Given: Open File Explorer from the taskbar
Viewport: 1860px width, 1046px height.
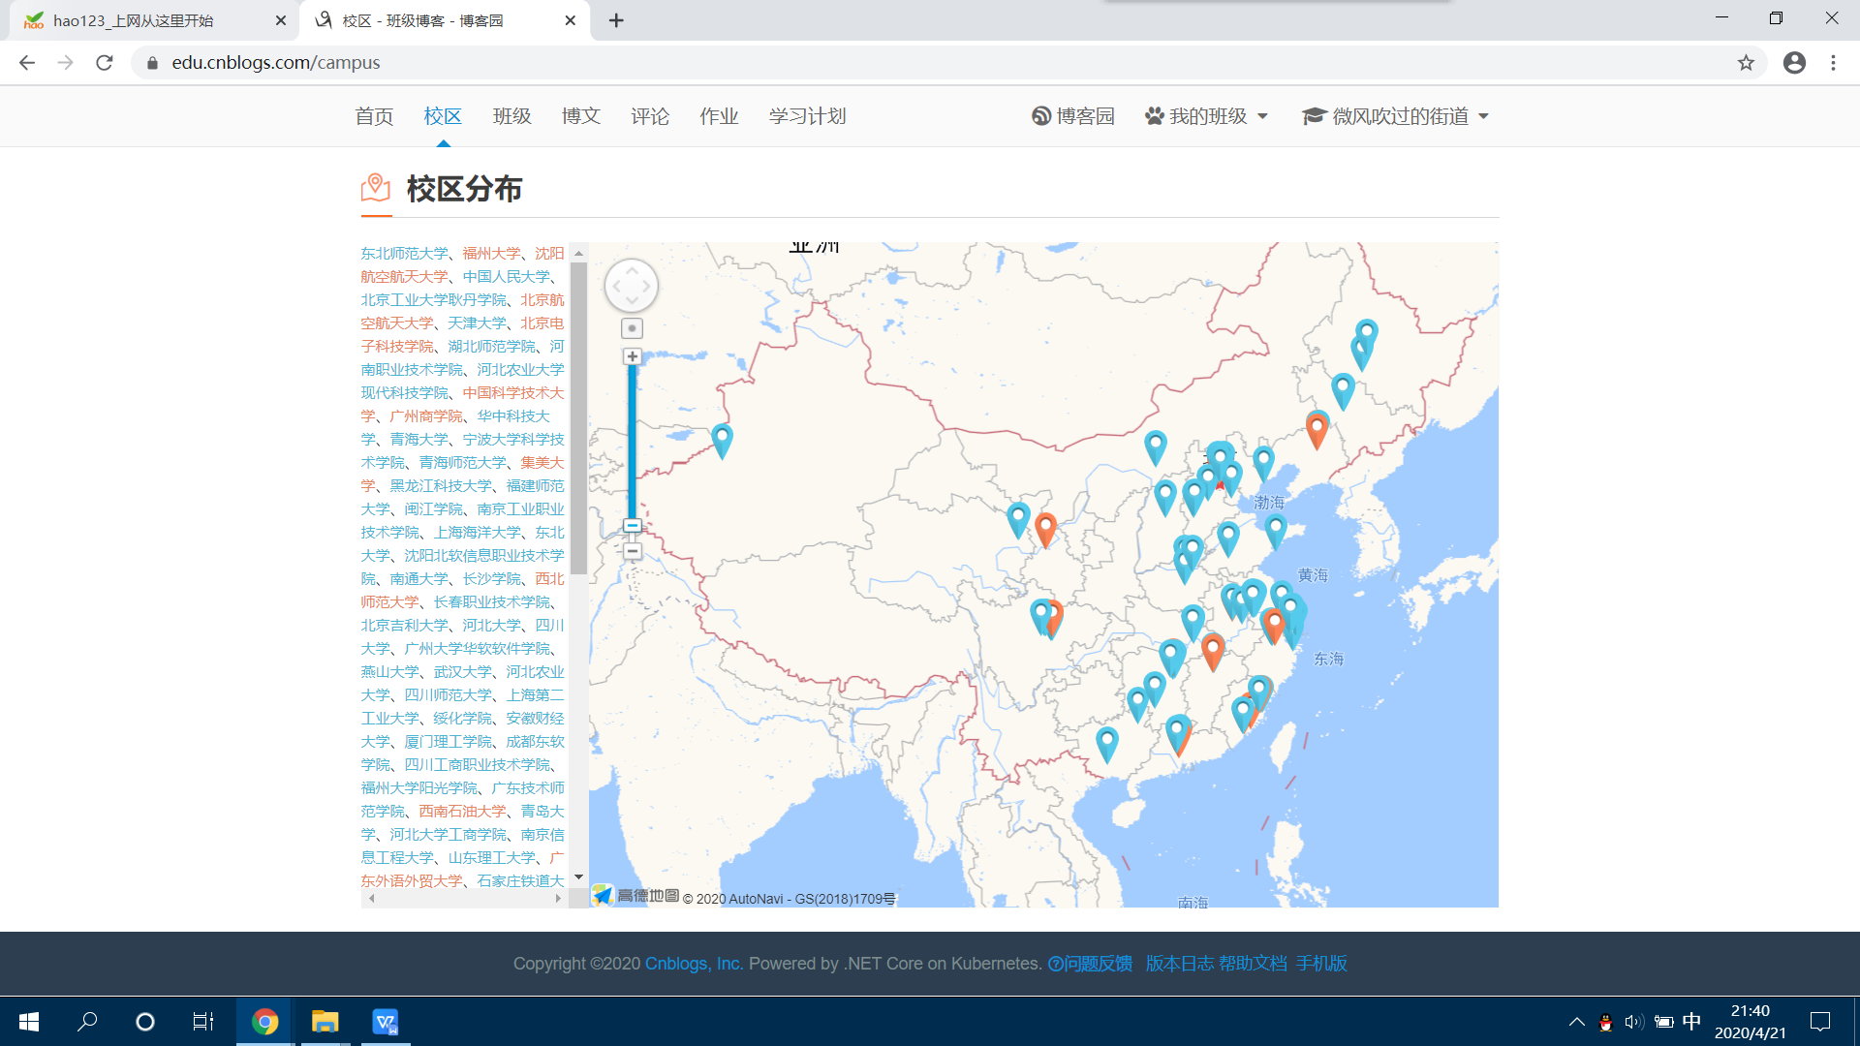Looking at the screenshot, I should coord(325,1022).
